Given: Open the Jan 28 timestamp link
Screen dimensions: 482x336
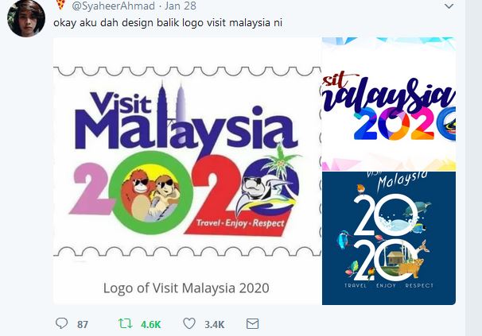Looking at the screenshot, I should (180, 6).
